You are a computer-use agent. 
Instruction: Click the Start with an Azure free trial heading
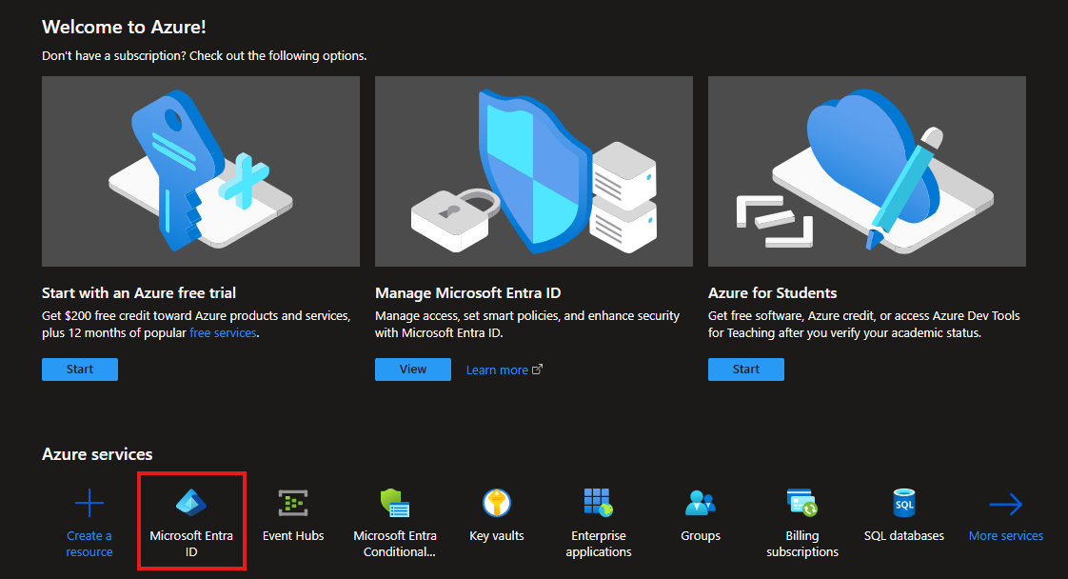coord(139,293)
